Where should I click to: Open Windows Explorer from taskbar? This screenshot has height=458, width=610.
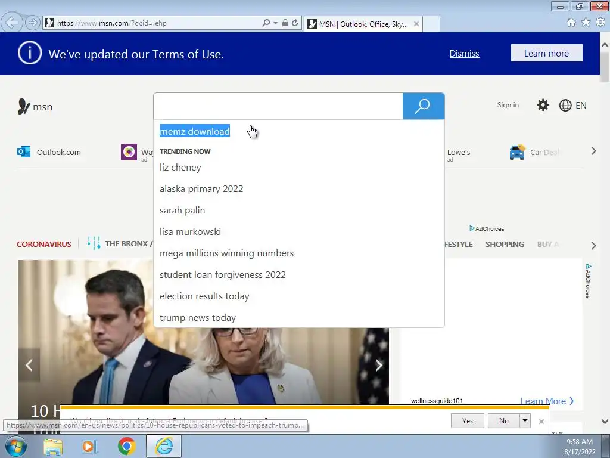pyautogui.click(x=53, y=446)
